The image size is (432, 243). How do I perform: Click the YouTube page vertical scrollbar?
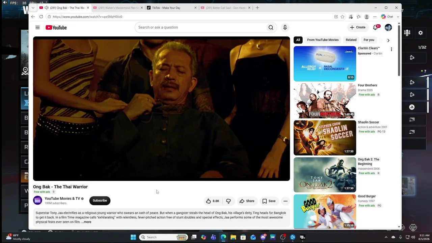(x=399, y=51)
